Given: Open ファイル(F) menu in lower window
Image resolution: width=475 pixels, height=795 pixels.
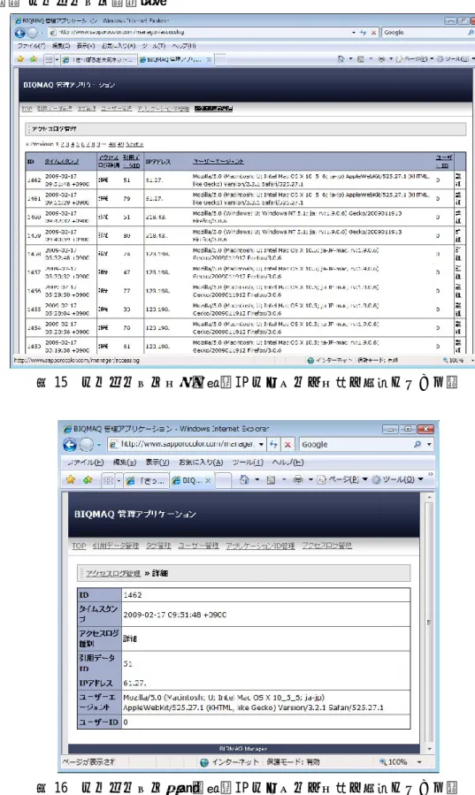Looking at the screenshot, I should pos(85,462).
